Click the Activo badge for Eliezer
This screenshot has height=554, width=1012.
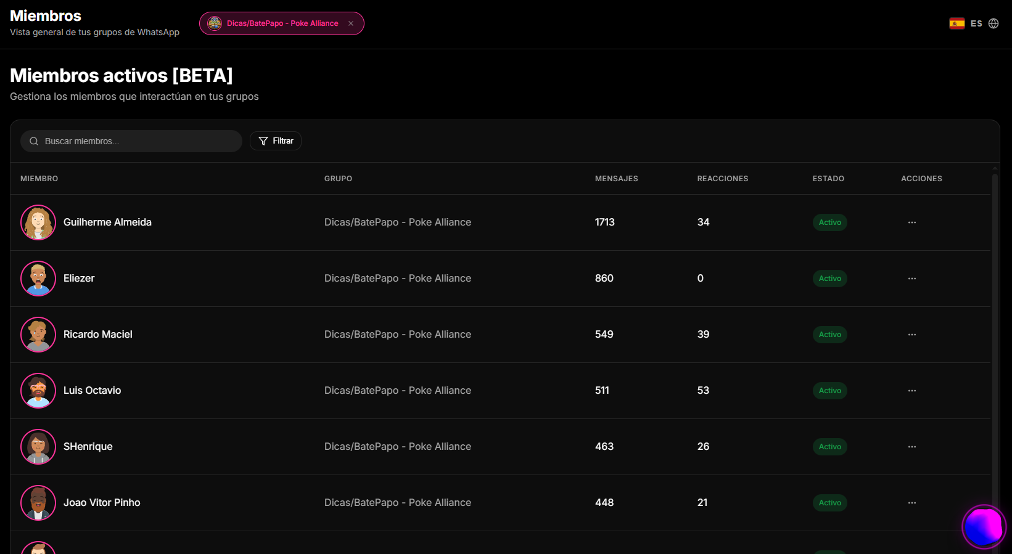click(x=830, y=279)
